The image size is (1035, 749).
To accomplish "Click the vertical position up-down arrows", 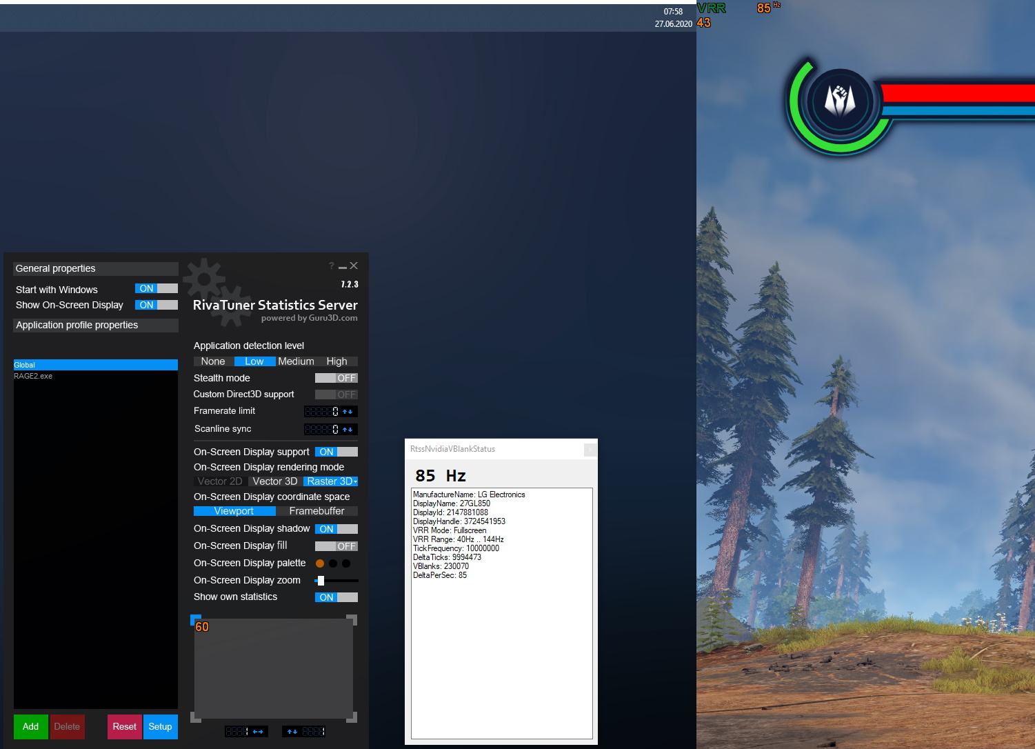I will pyautogui.click(x=292, y=732).
